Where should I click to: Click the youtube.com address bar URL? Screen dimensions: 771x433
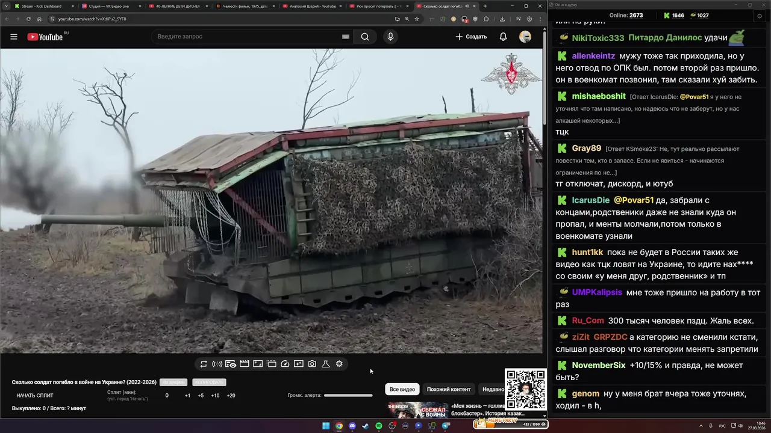(92, 19)
